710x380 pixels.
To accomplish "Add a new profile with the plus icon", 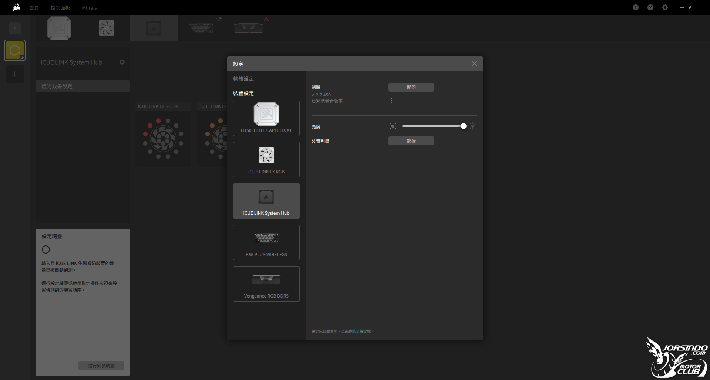I will point(15,74).
